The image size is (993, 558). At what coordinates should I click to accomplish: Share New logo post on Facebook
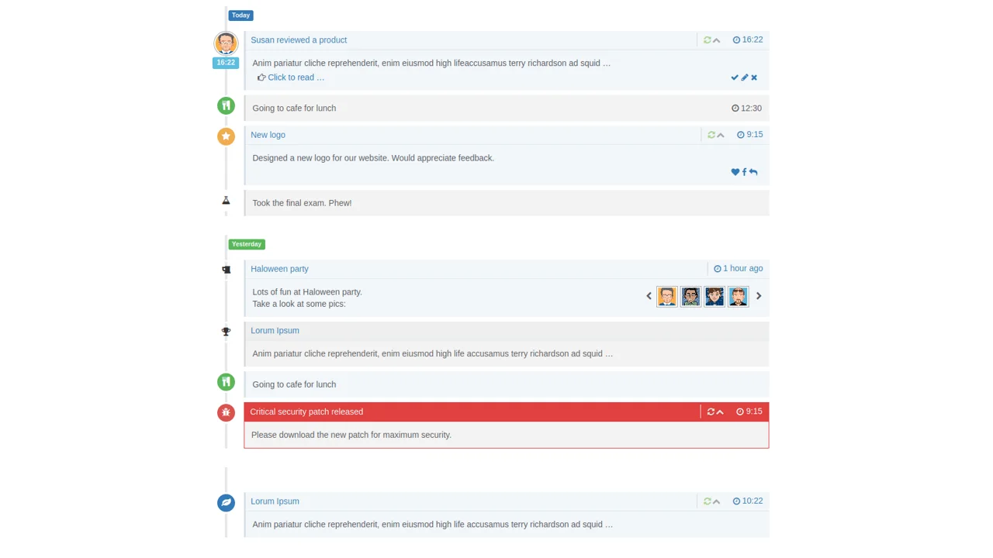pyautogui.click(x=745, y=172)
